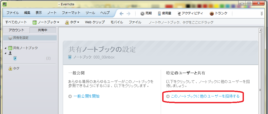Viewport: 268px width, 114px height.
Task: Go back with the left arrow
Action: click(121, 14)
